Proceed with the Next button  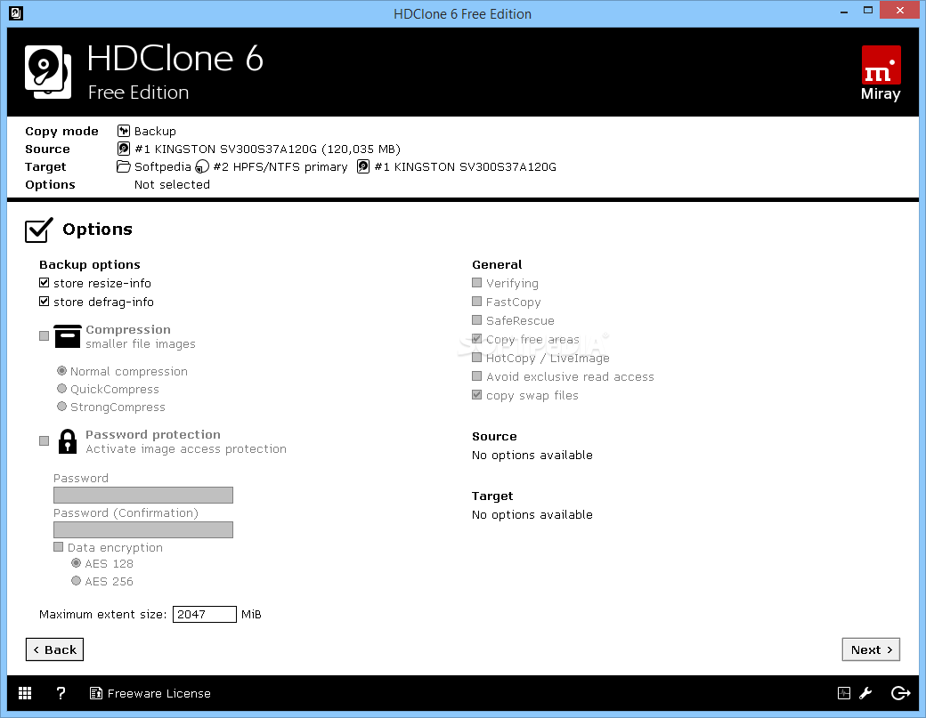pyautogui.click(x=871, y=649)
